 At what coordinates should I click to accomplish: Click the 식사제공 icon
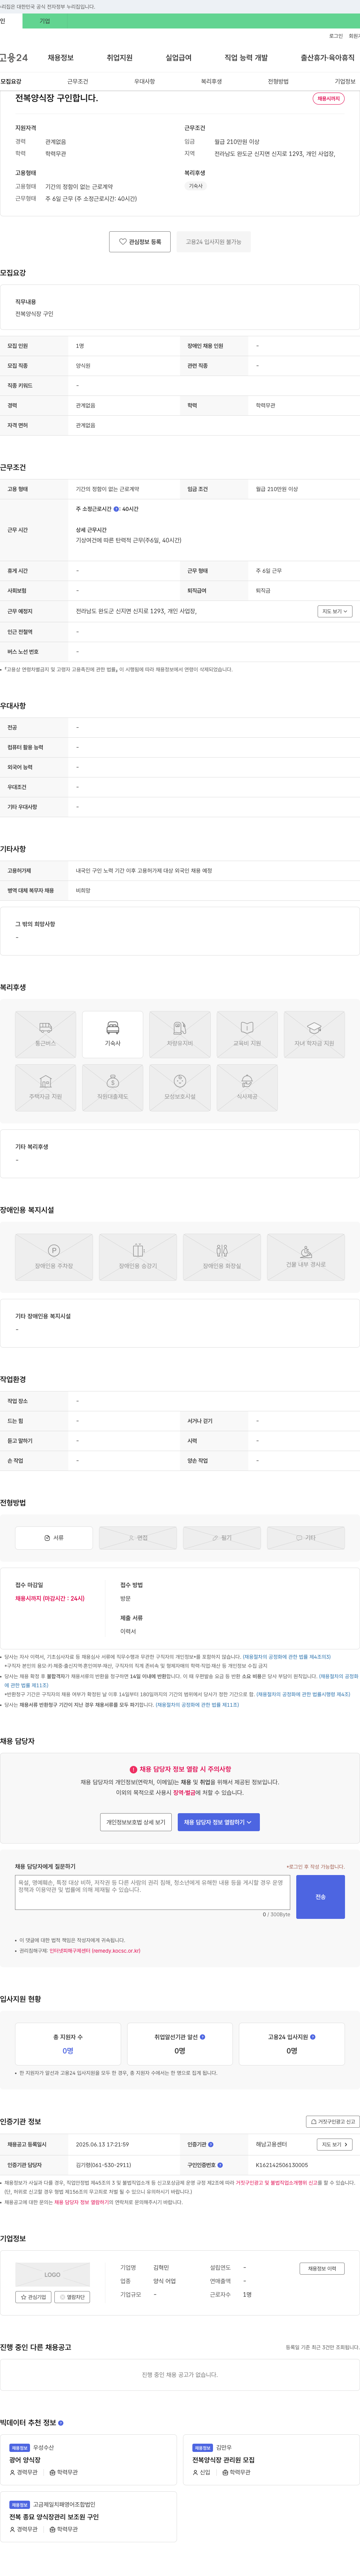coord(247,1087)
